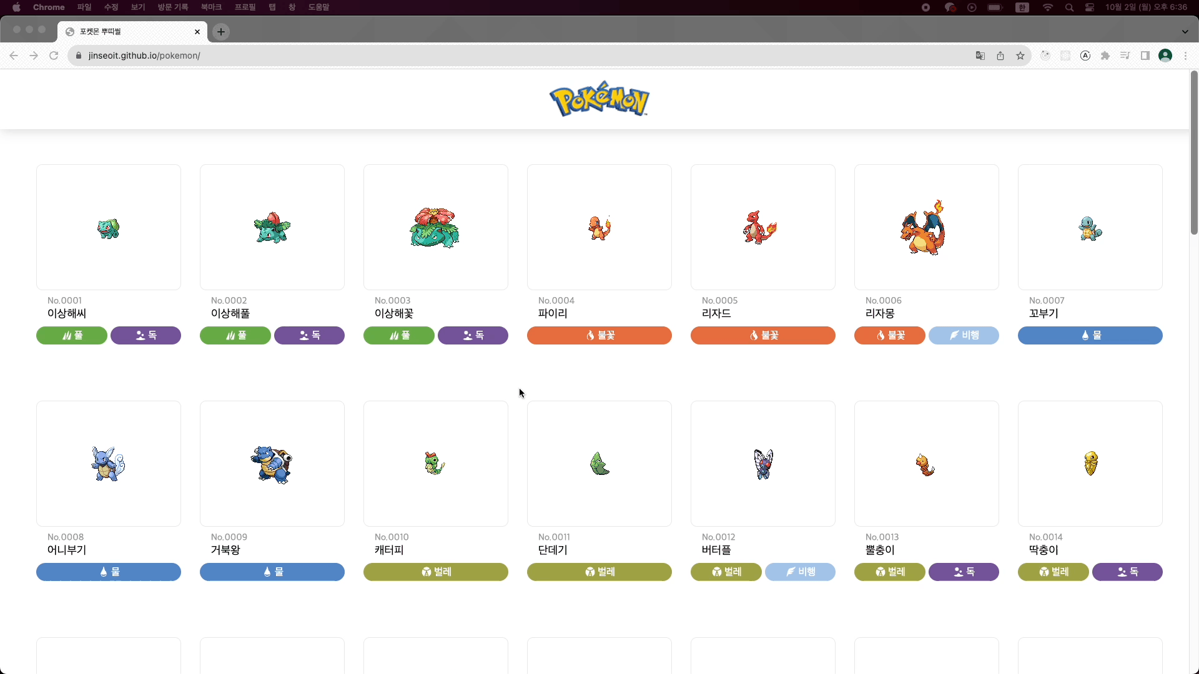Click the share icon in the address bar
The height and width of the screenshot is (674, 1199).
point(1000,56)
